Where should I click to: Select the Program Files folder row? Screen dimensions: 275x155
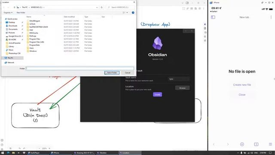(x=60, y=39)
